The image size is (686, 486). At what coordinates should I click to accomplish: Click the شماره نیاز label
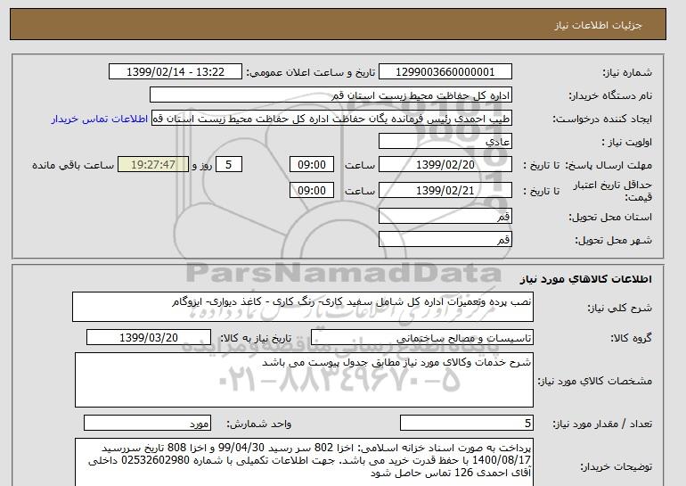pyautogui.click(x=627, y=72)
